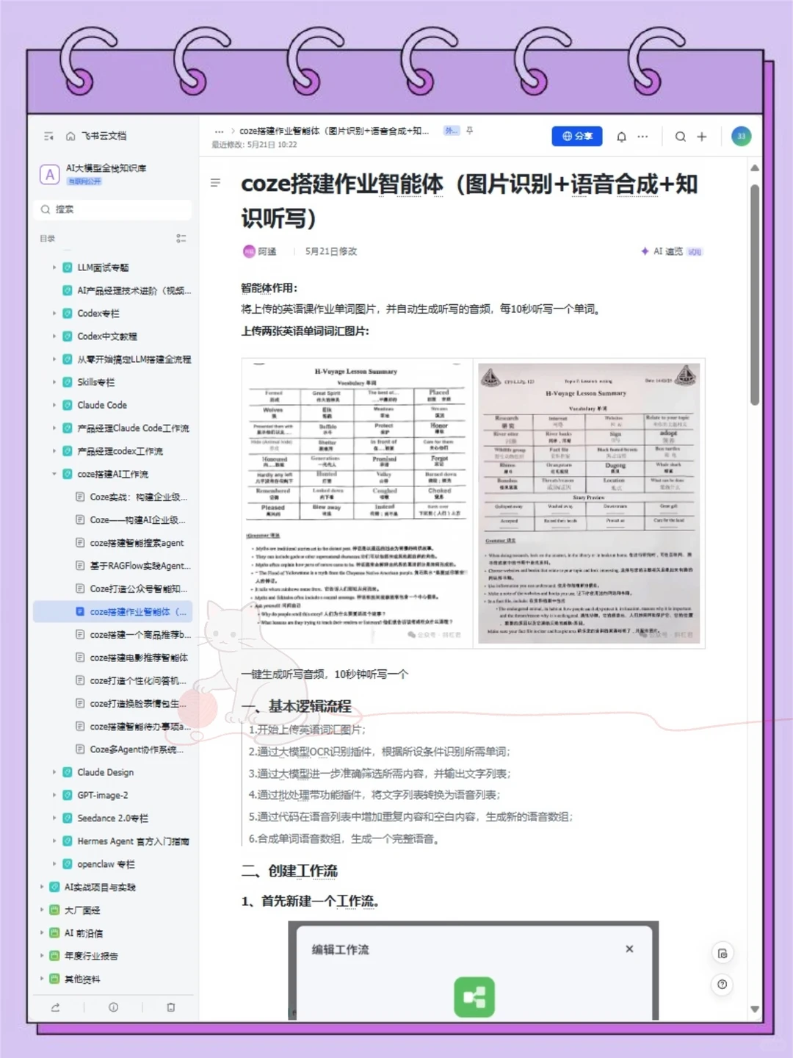Open the trash icon at sidebar bottom

(170, 1007)
